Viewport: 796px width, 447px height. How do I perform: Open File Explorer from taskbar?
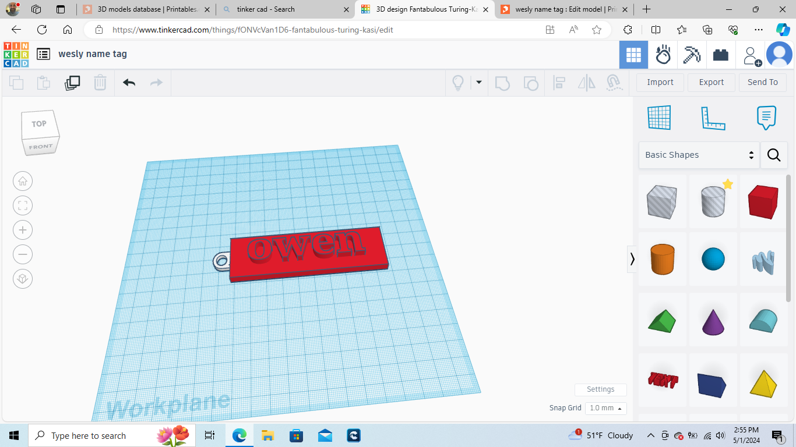point(267,435)
